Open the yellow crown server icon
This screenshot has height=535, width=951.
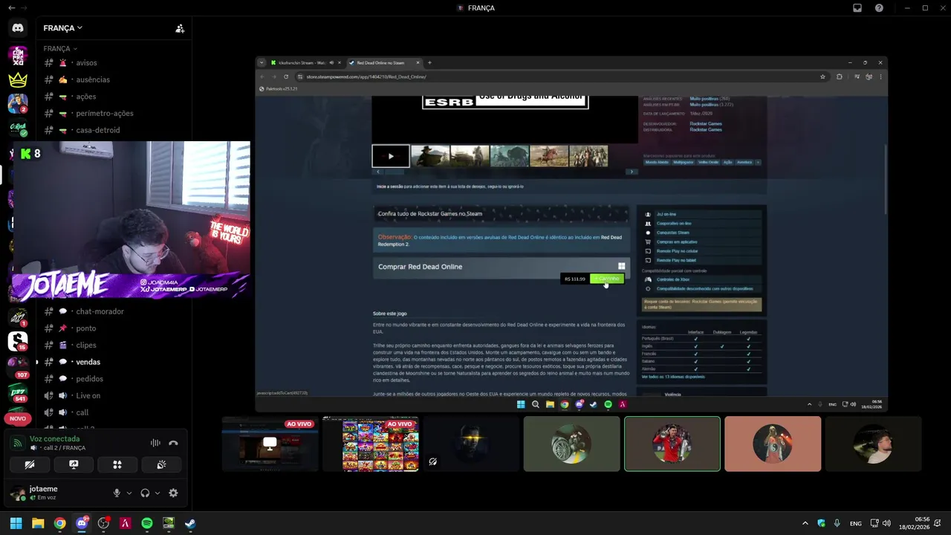tap(18, 80)
